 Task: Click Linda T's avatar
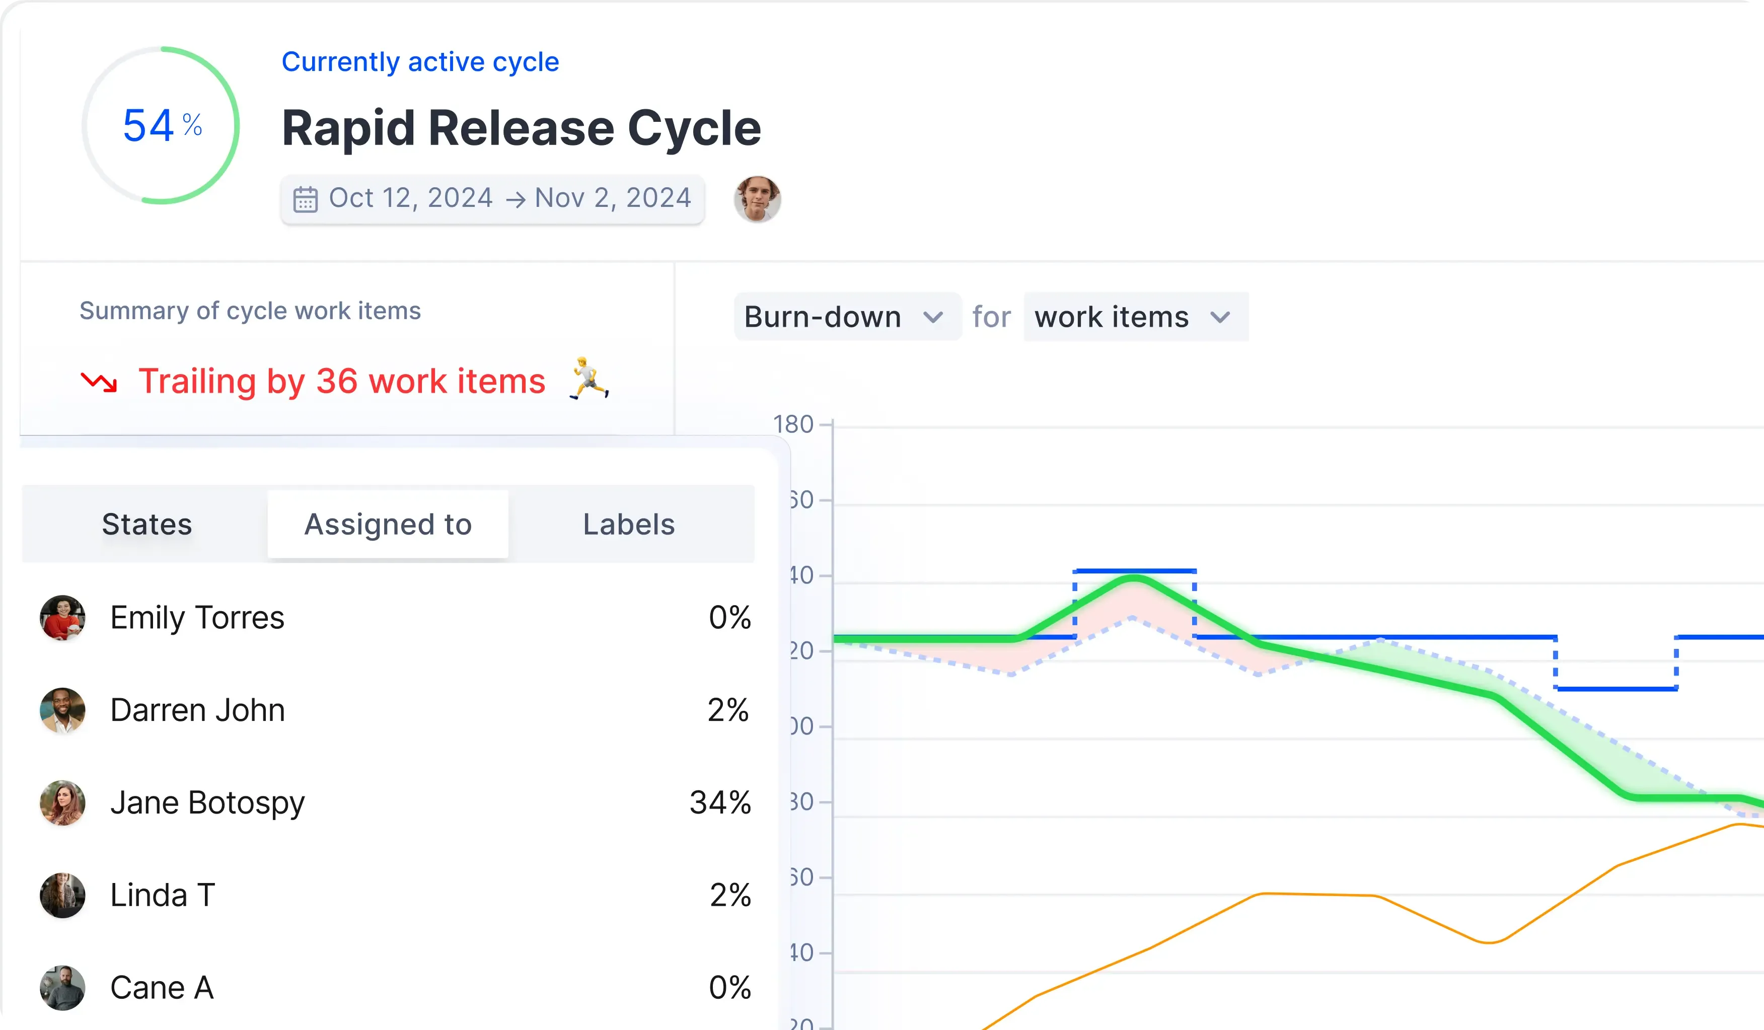[62, 895]
